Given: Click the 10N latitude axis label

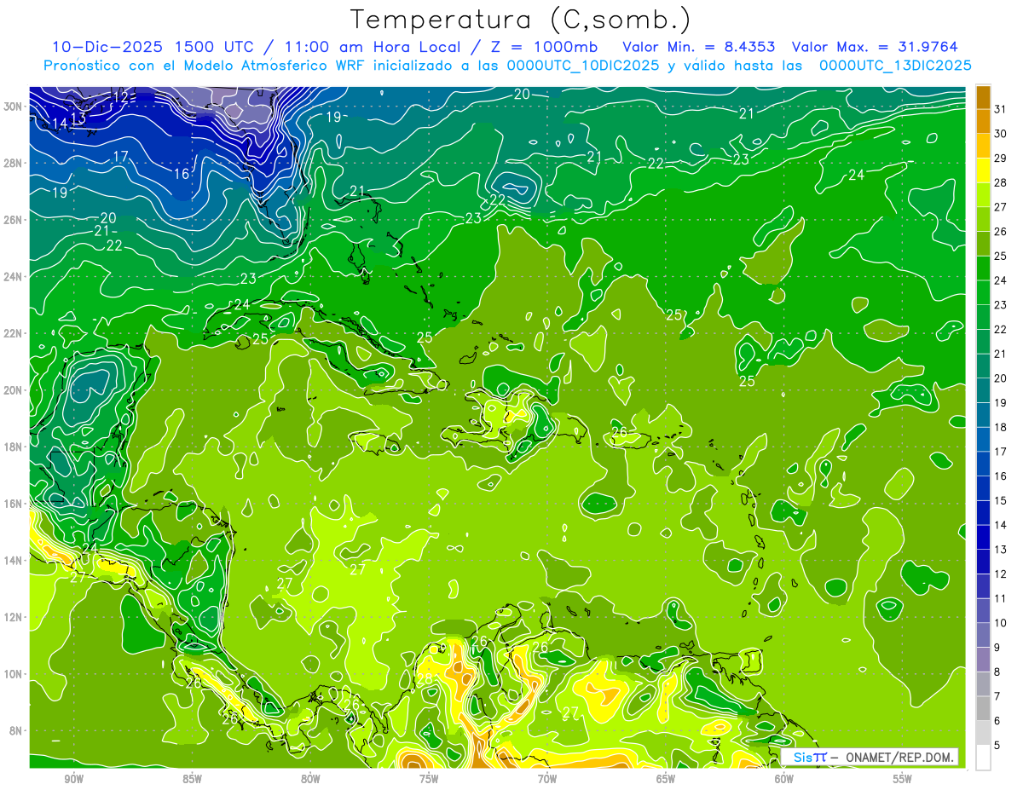Looking at the screenshot, I should click(x=14, y=673).
